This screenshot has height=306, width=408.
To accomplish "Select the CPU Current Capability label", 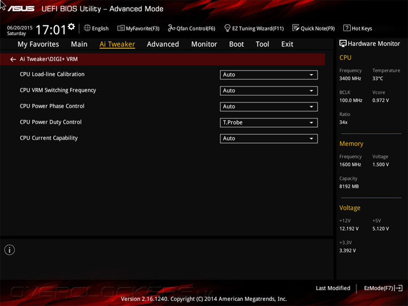I will point(49,138).
